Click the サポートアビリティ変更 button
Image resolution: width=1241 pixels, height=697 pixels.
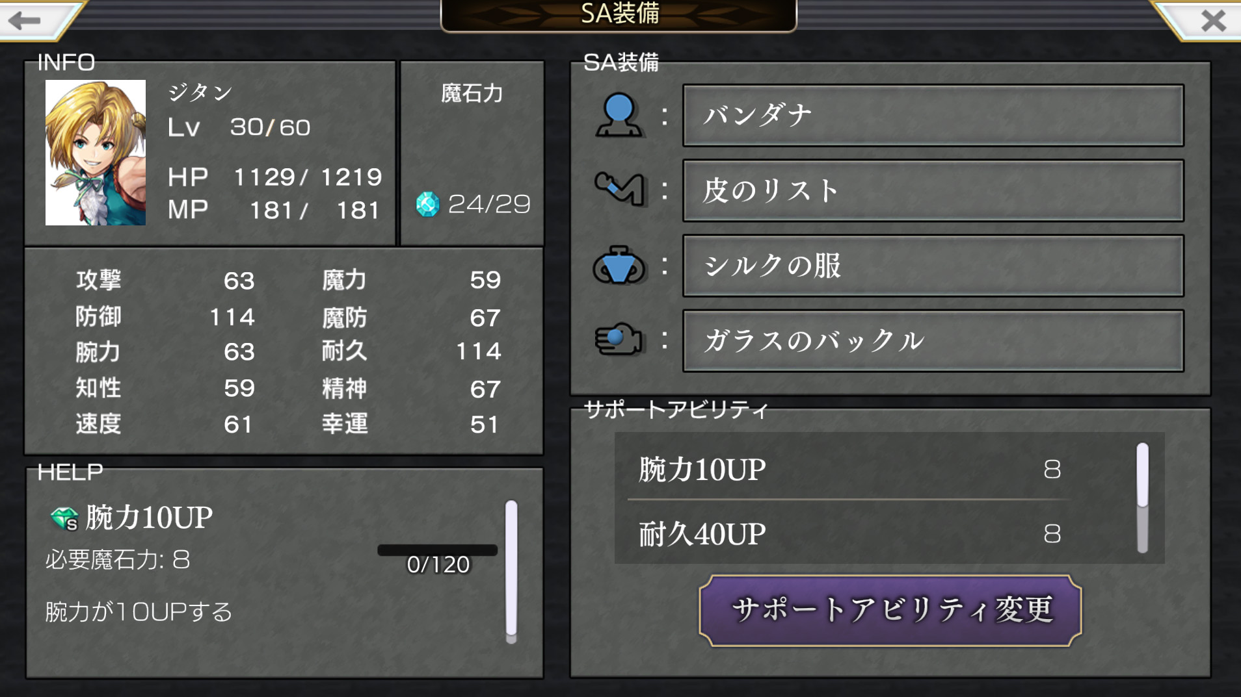pyautogui.click(x=890, y=610)
